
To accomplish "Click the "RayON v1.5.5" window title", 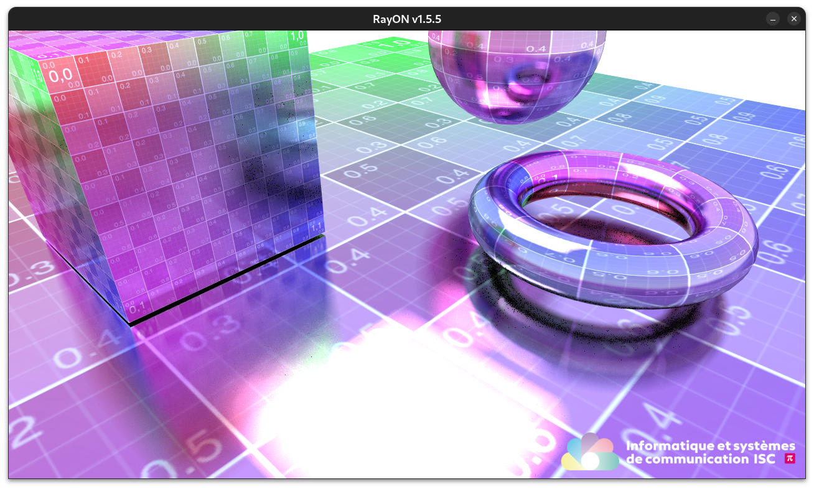I will coord(407,19).
